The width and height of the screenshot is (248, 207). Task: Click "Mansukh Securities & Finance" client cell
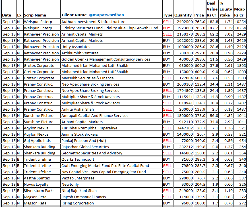(x=111, y=78)
